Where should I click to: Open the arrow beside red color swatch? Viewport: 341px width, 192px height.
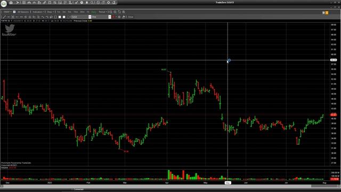pyautogui.click(x=116, y=17)
